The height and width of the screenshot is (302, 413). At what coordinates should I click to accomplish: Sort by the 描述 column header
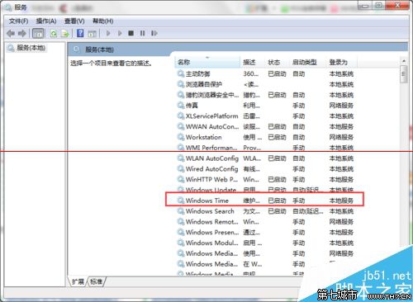253,62
